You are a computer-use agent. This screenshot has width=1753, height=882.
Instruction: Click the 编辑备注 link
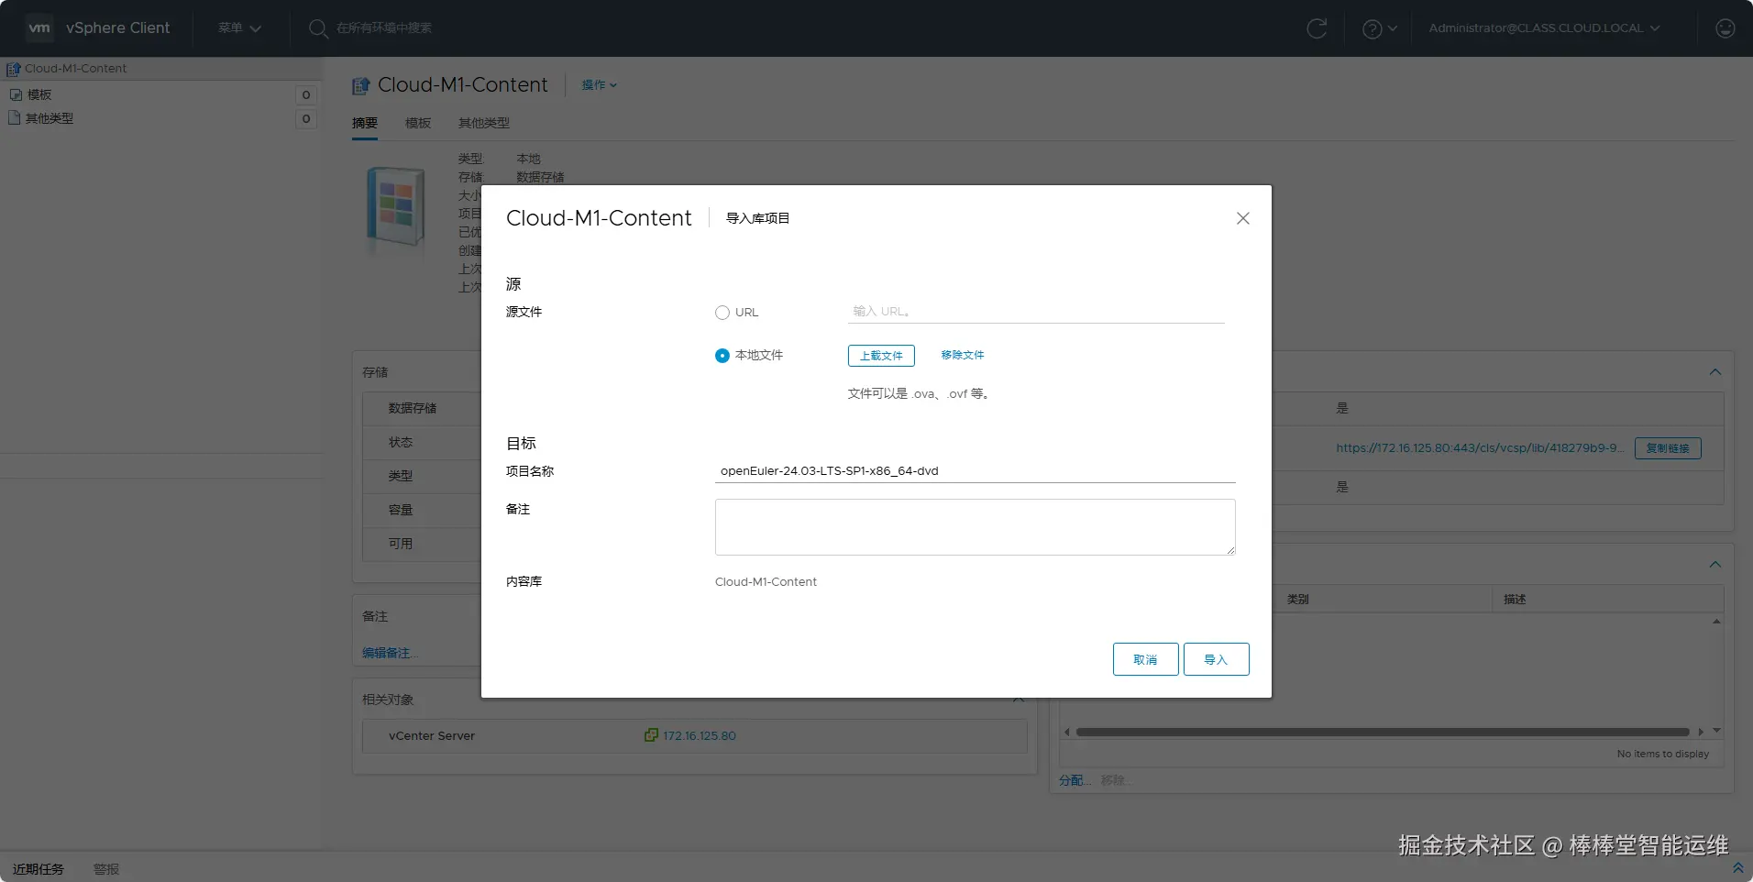pyautogui.click(x=389, y=653)
